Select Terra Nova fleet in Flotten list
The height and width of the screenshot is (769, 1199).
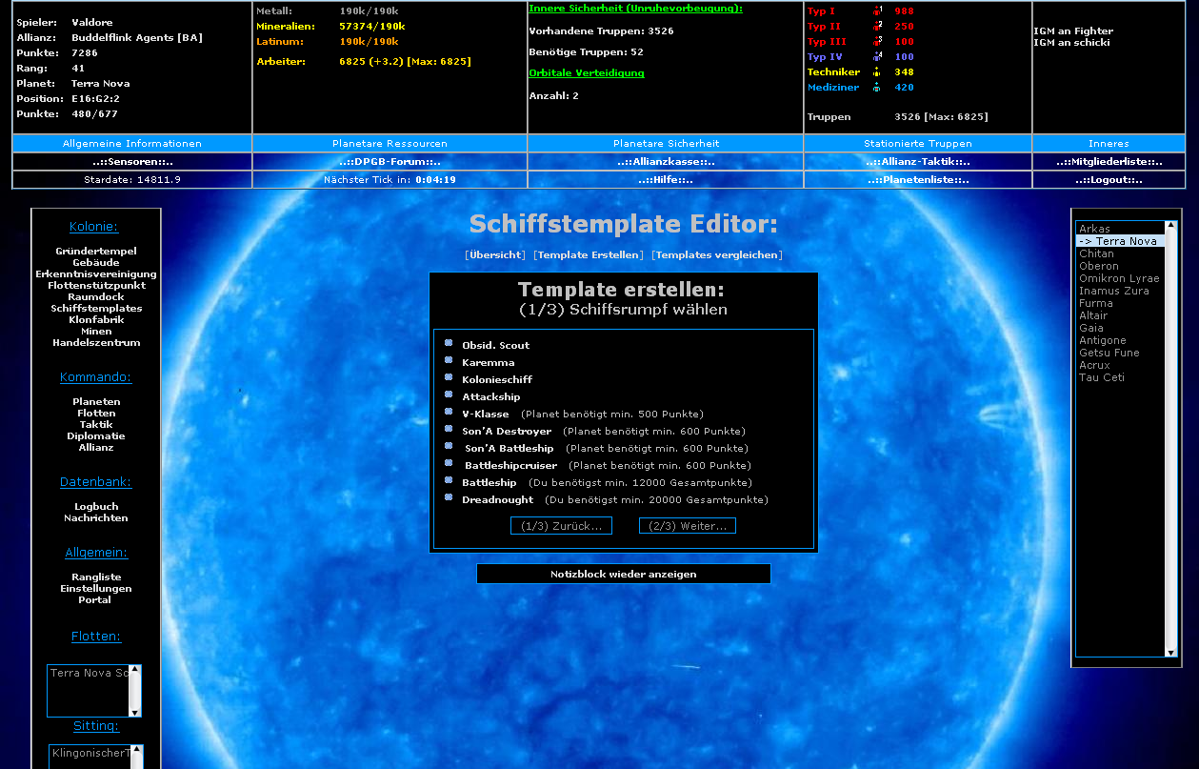coord(89,674)
